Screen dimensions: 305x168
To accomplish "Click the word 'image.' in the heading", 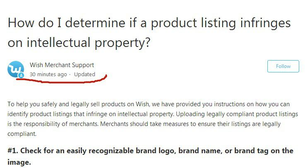I will point(19,162).
